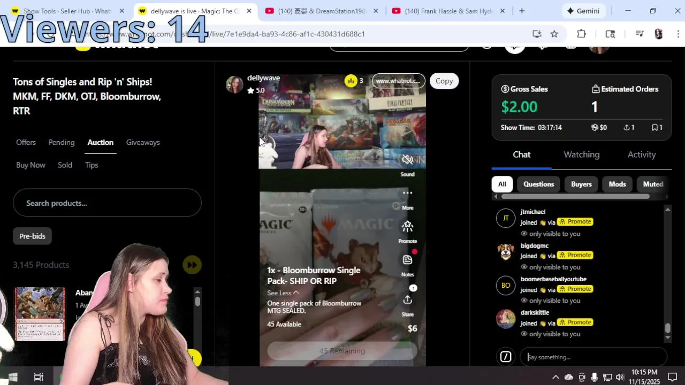Open the Pending tab
This screenshot has height=385, width=685.
pos(62,142)
